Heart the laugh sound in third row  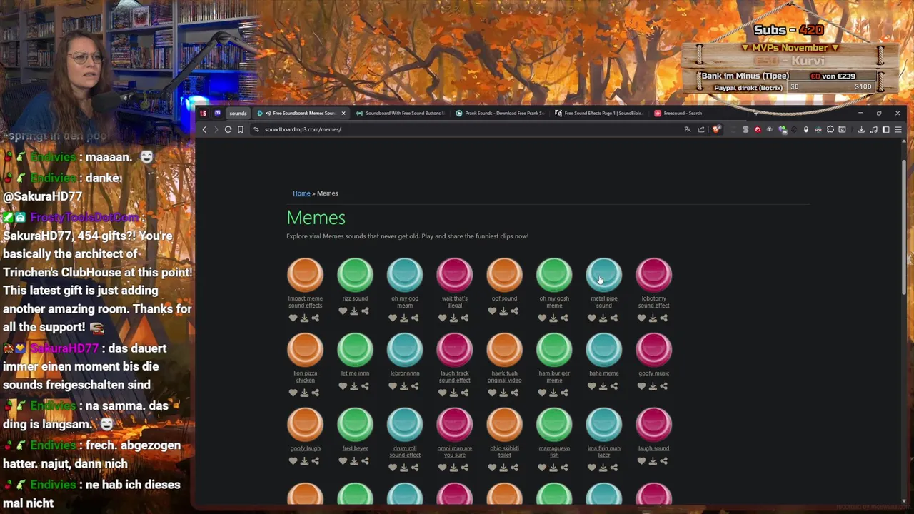(641, 461)
